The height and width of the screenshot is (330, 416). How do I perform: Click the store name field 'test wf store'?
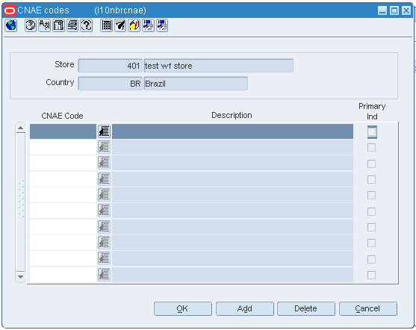(218, 66)
